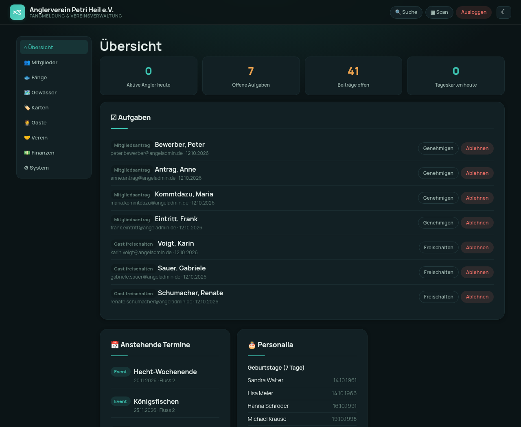Reject Peter Bewerber's application with Ablehnen
Screen dimensions: 521x427
(477, 148)
